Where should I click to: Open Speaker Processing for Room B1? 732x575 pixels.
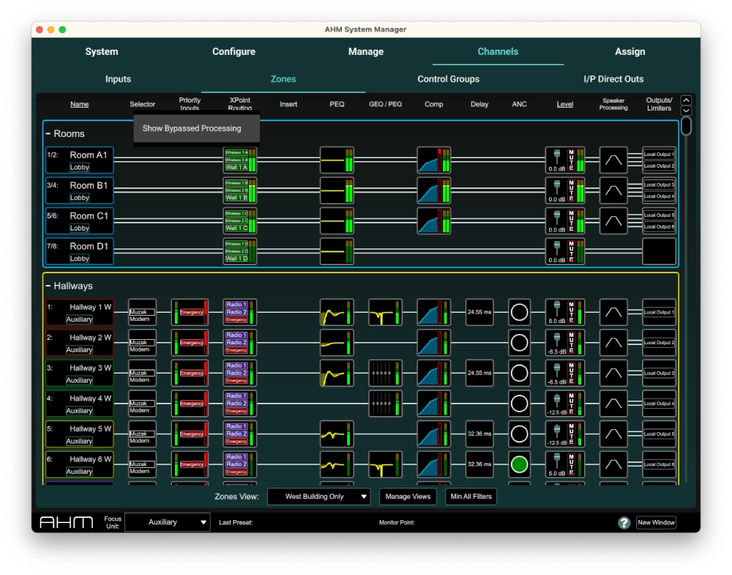[613, 190]
